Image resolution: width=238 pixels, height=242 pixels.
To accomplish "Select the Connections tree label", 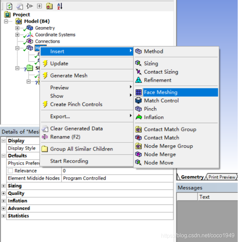I will 47,41.
